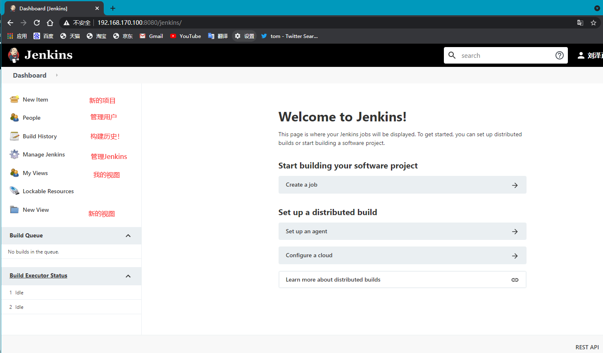Open People via the sidebar icon
Viewport: 603px width, 353px height.
tap(14, 118)
